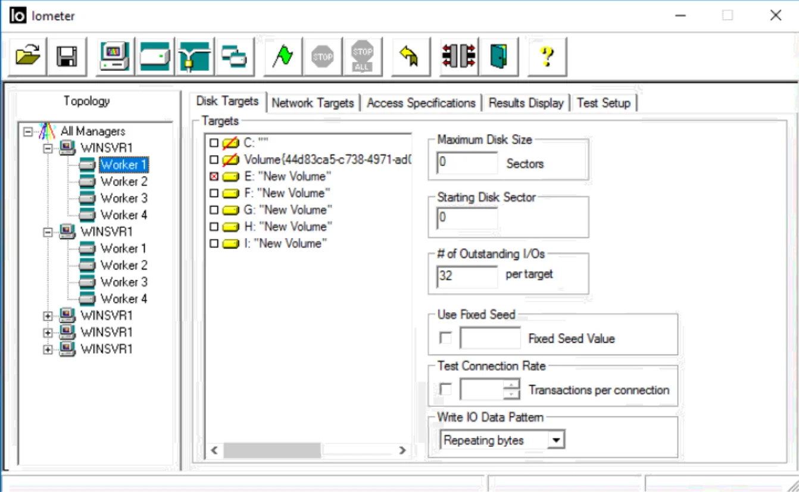
Task: Click disk icon beside highlighted Worker 1
Action: pyautogui.click(x=87, y=165)
